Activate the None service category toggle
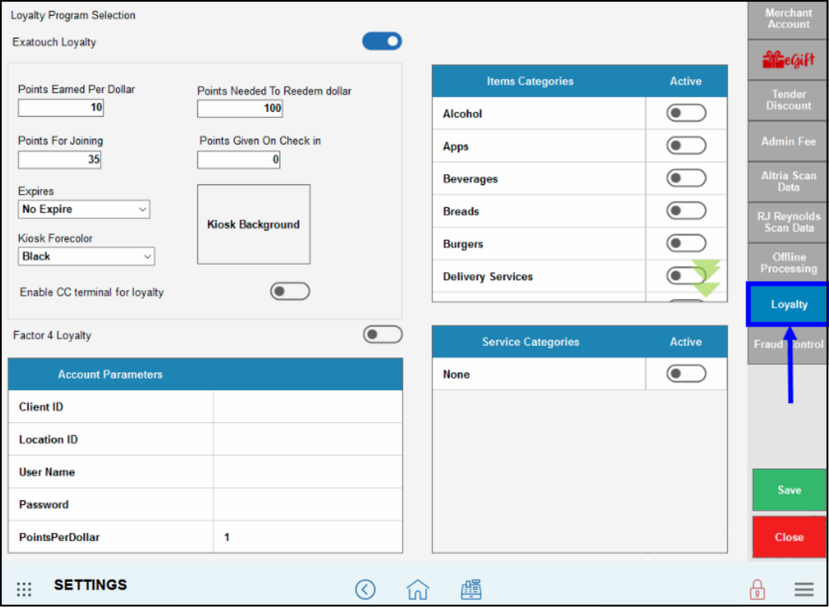 point(686,374)
